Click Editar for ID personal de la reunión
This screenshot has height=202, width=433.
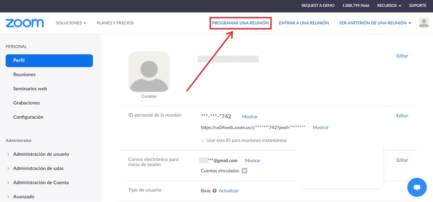402,116
